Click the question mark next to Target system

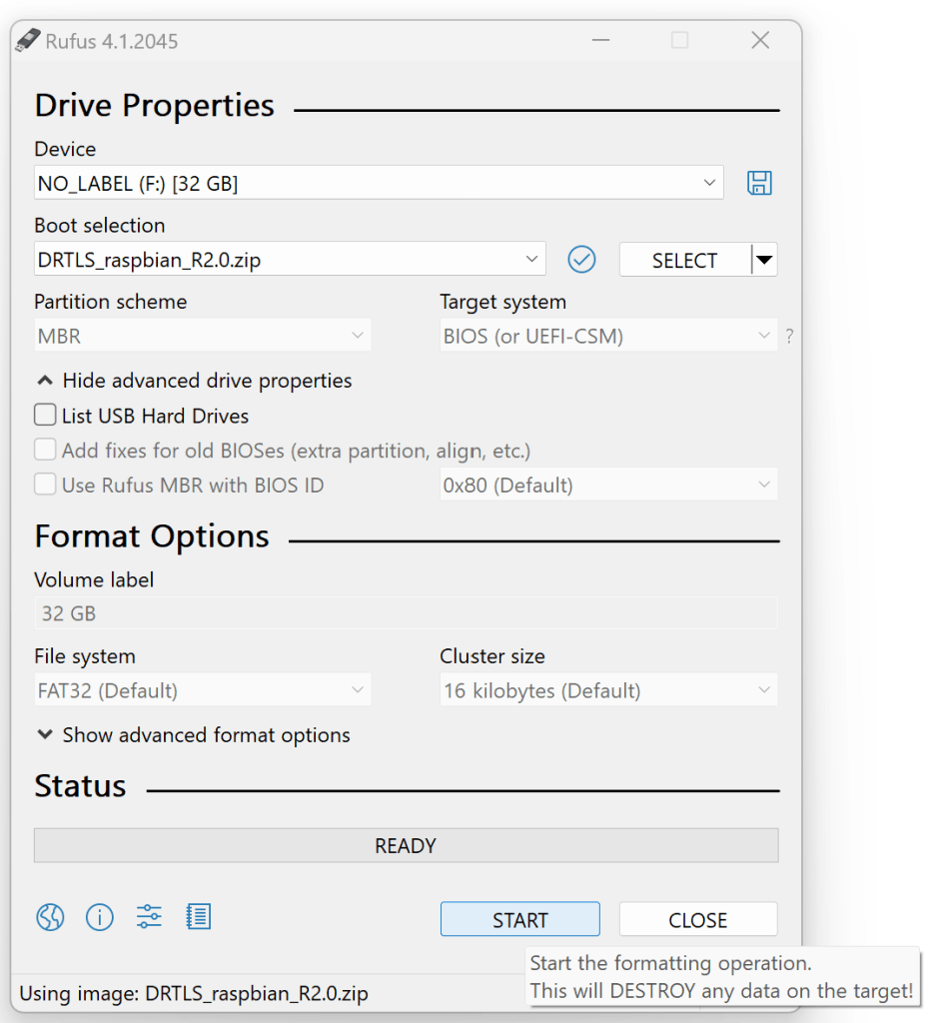[x=789, y=337]
